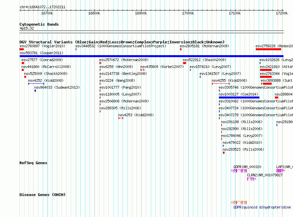Open the esv2605181 (McKernan2009) entry
This screenshot has height=217, width=293.
pos(204,46)
